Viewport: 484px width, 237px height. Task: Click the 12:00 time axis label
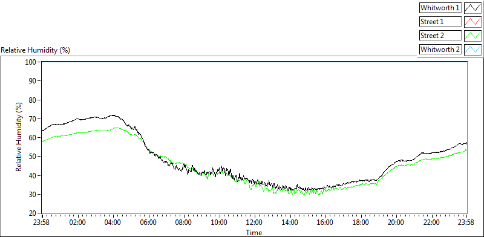[254, 223]
